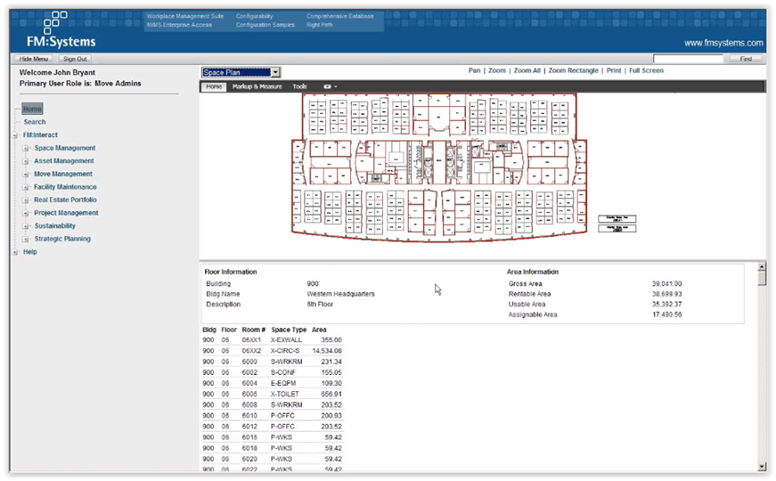Image resolution: width=776 pixels, height=481 pixels.
Task: Select room 6010 P-OFFC row
Action: 272,416
